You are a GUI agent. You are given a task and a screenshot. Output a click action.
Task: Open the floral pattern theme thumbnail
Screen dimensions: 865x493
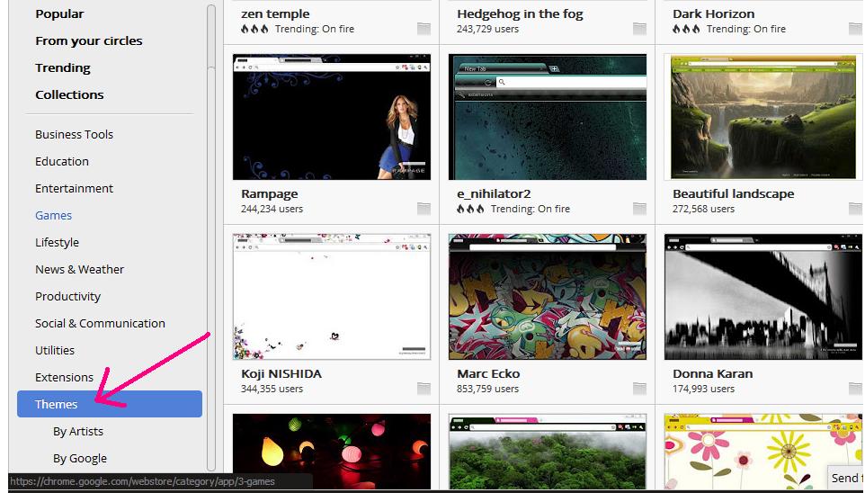(x=762, y=452)
